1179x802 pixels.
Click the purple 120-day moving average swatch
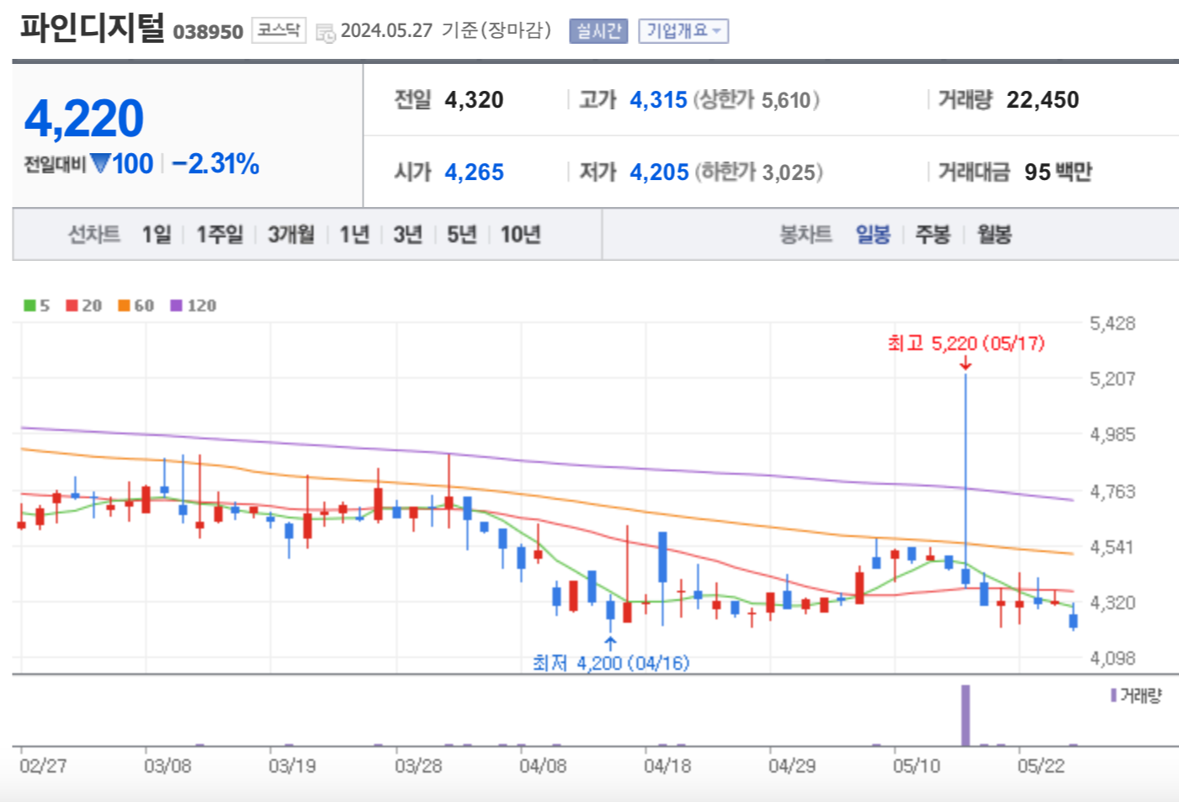[x=176, y=305]
